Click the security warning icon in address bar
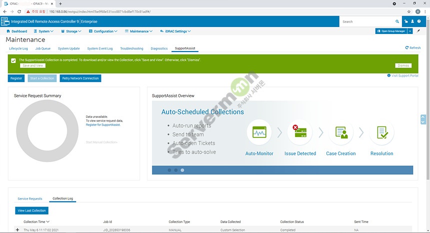 click(x=28, y=11)
